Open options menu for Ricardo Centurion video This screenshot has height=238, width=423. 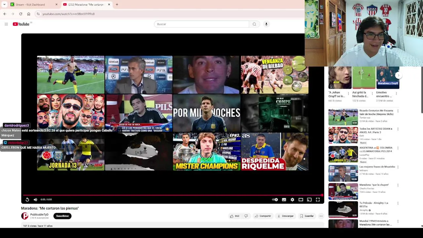point(398,111)
